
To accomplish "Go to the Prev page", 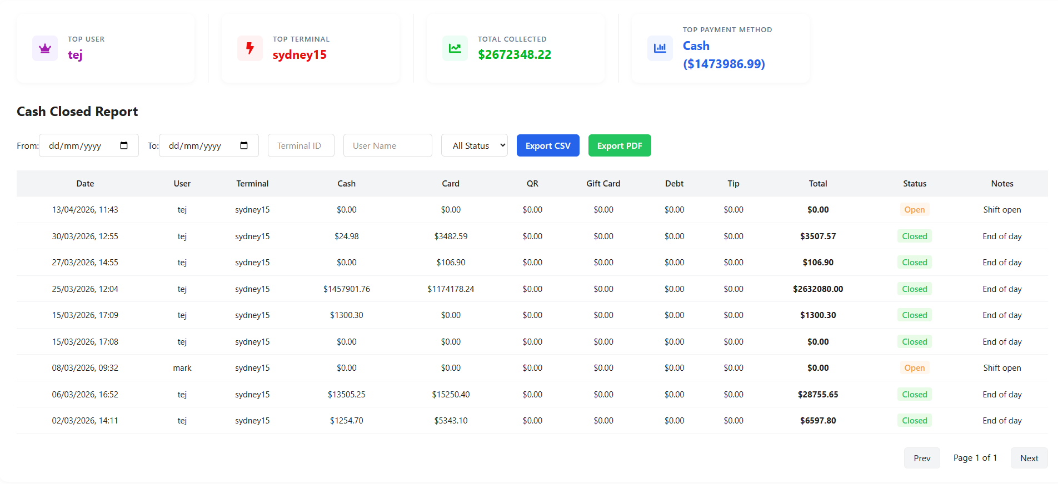I will coord(922,458).
